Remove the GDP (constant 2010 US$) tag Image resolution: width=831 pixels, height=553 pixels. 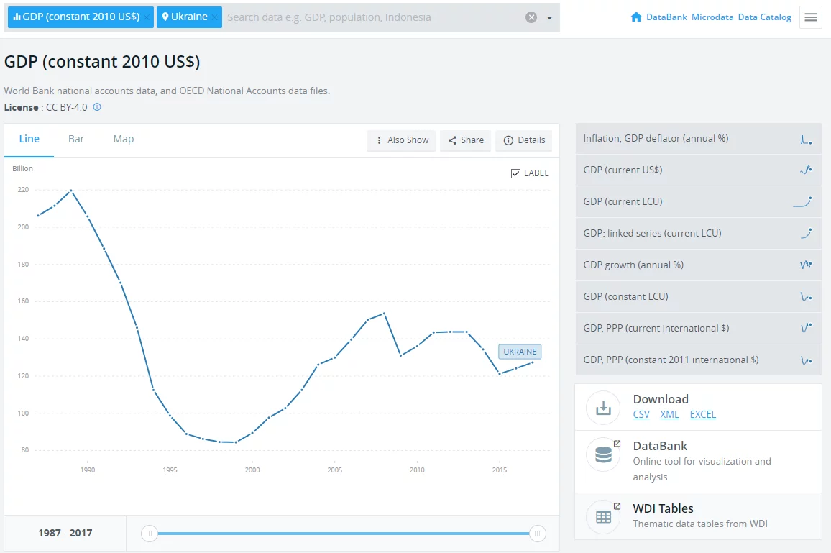pos(147,17)
